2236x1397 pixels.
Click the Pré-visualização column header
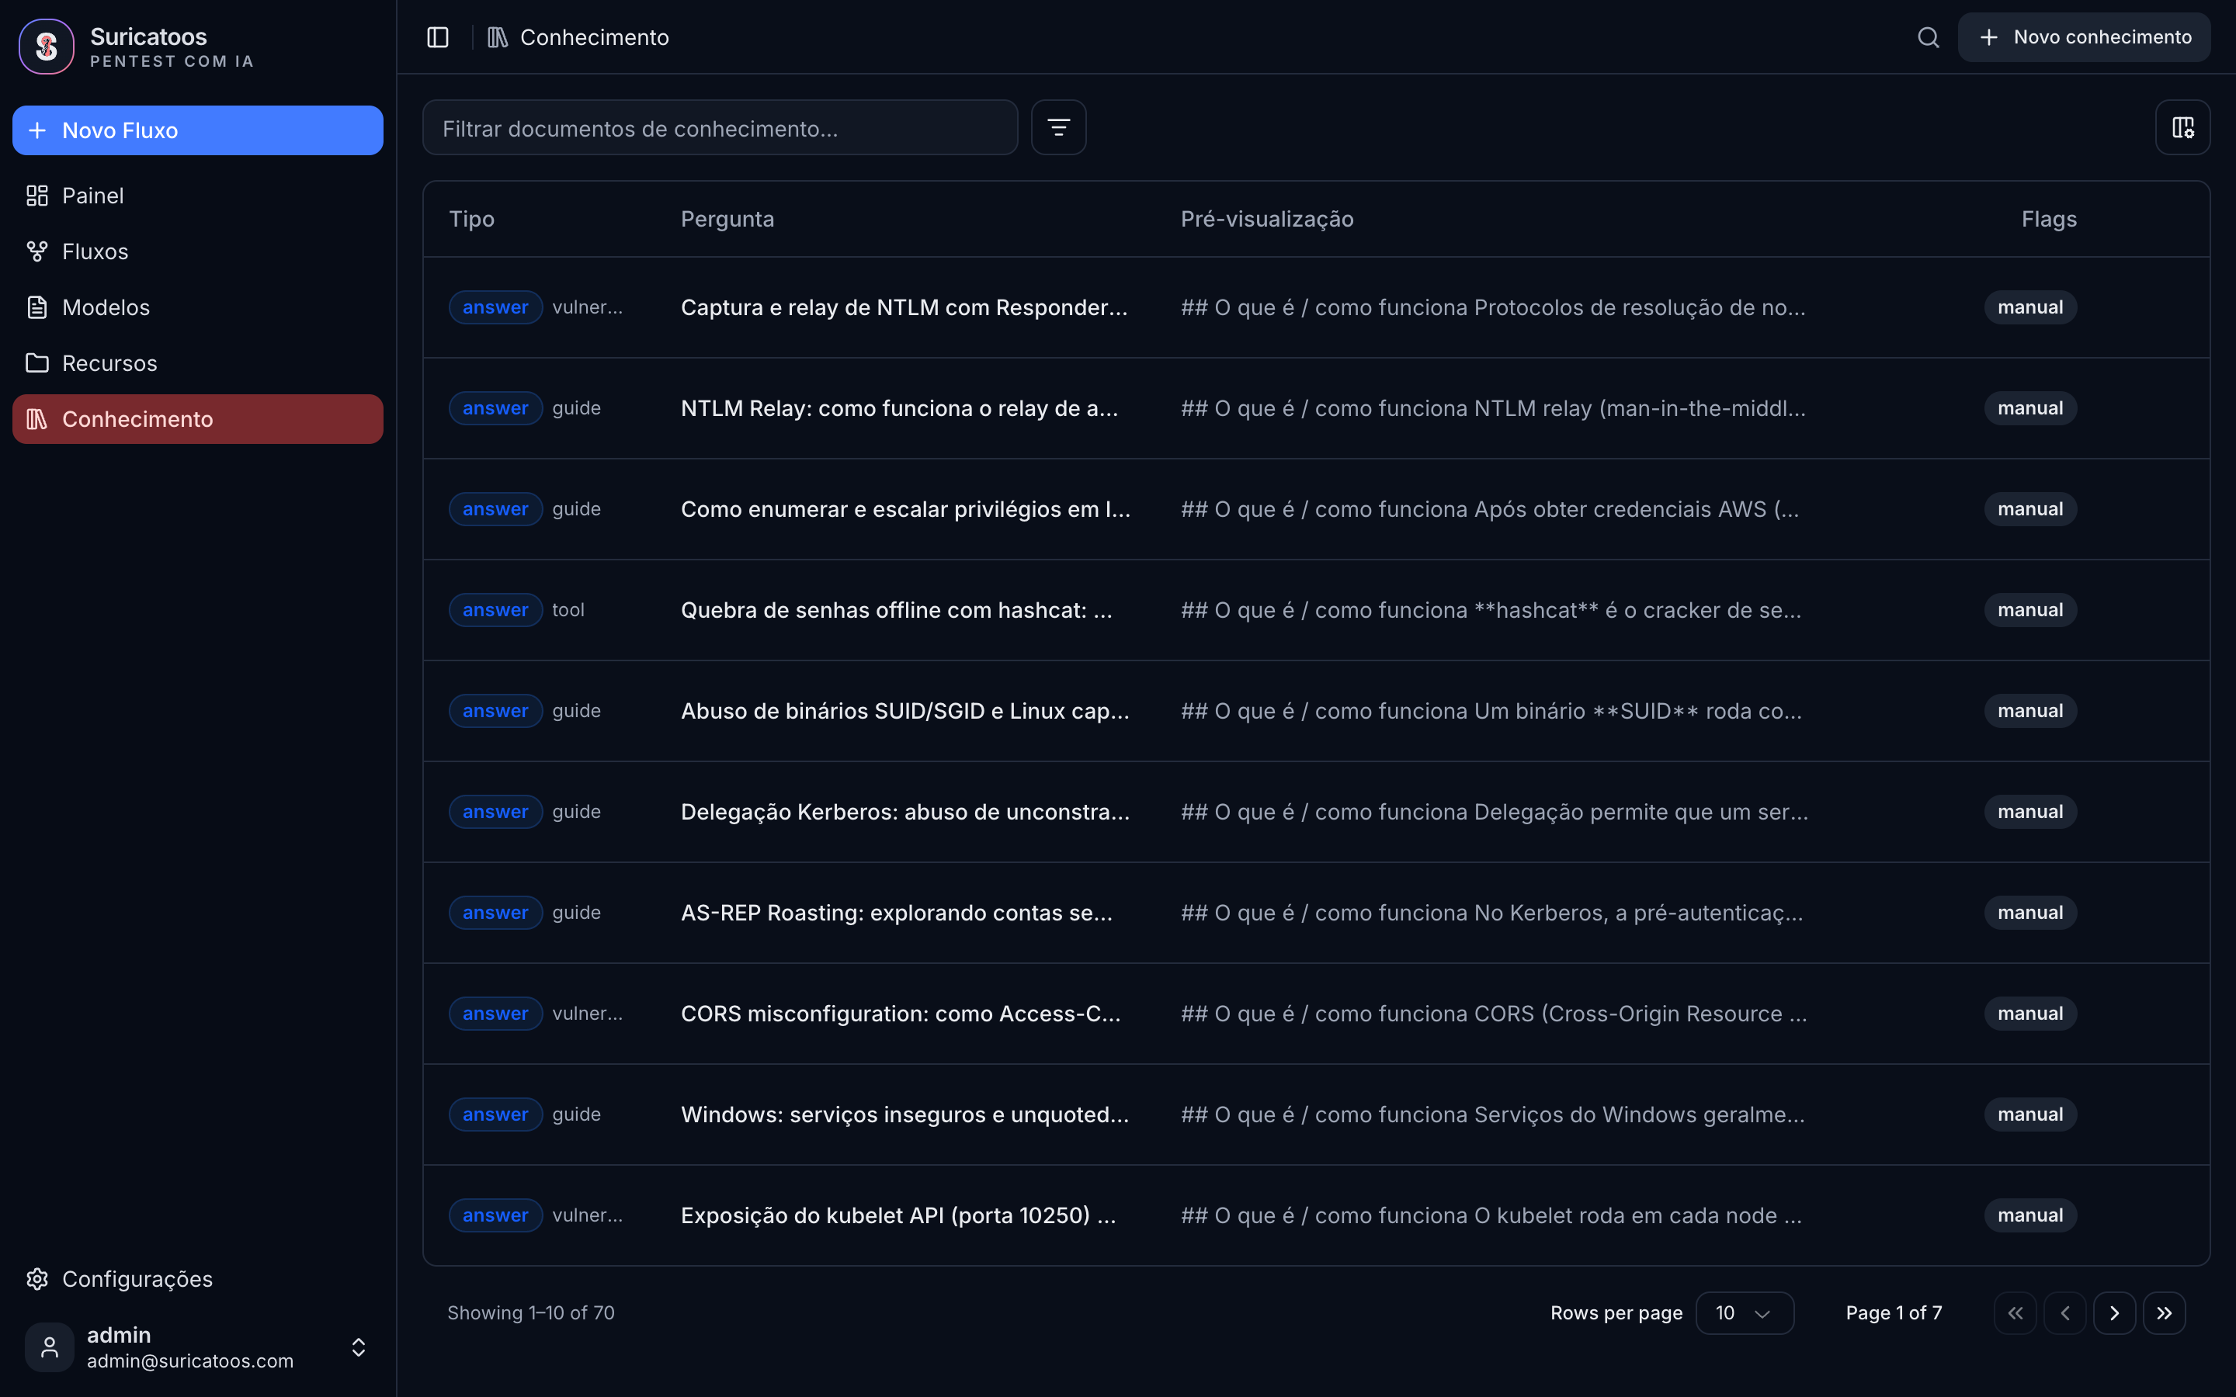click(x=1267, y=219)
